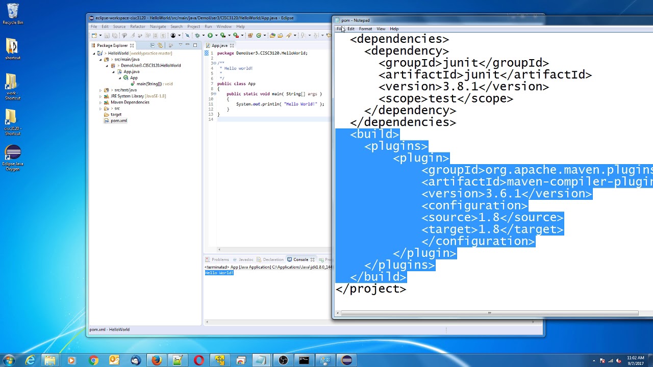
Task: Click the editor's horizontal scroll left arrow
Action: click(x=219, y=249)
